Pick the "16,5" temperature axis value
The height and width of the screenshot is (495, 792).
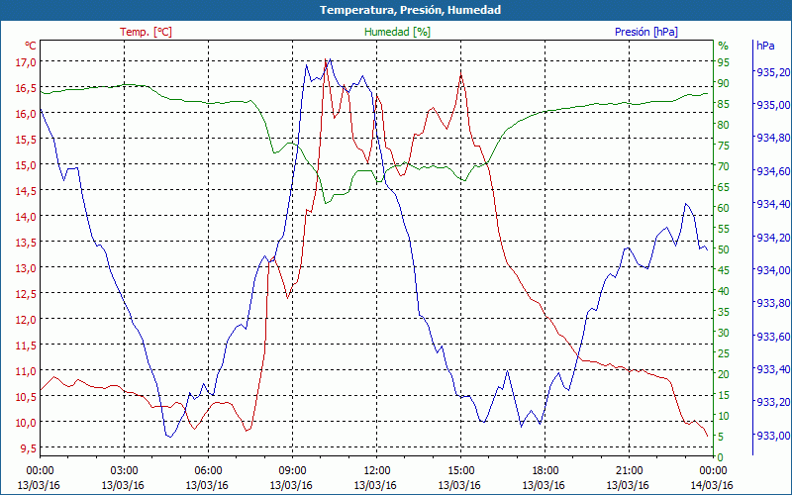(26, 88)
